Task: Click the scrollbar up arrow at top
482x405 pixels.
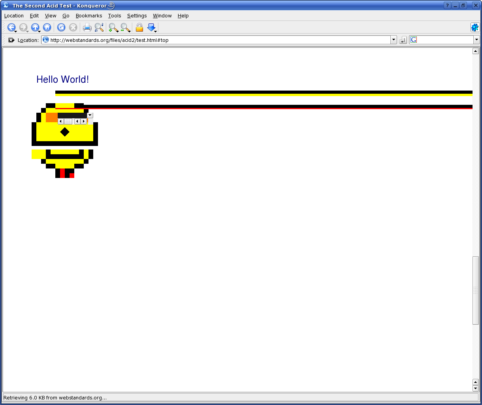Action: pos(476,51)
